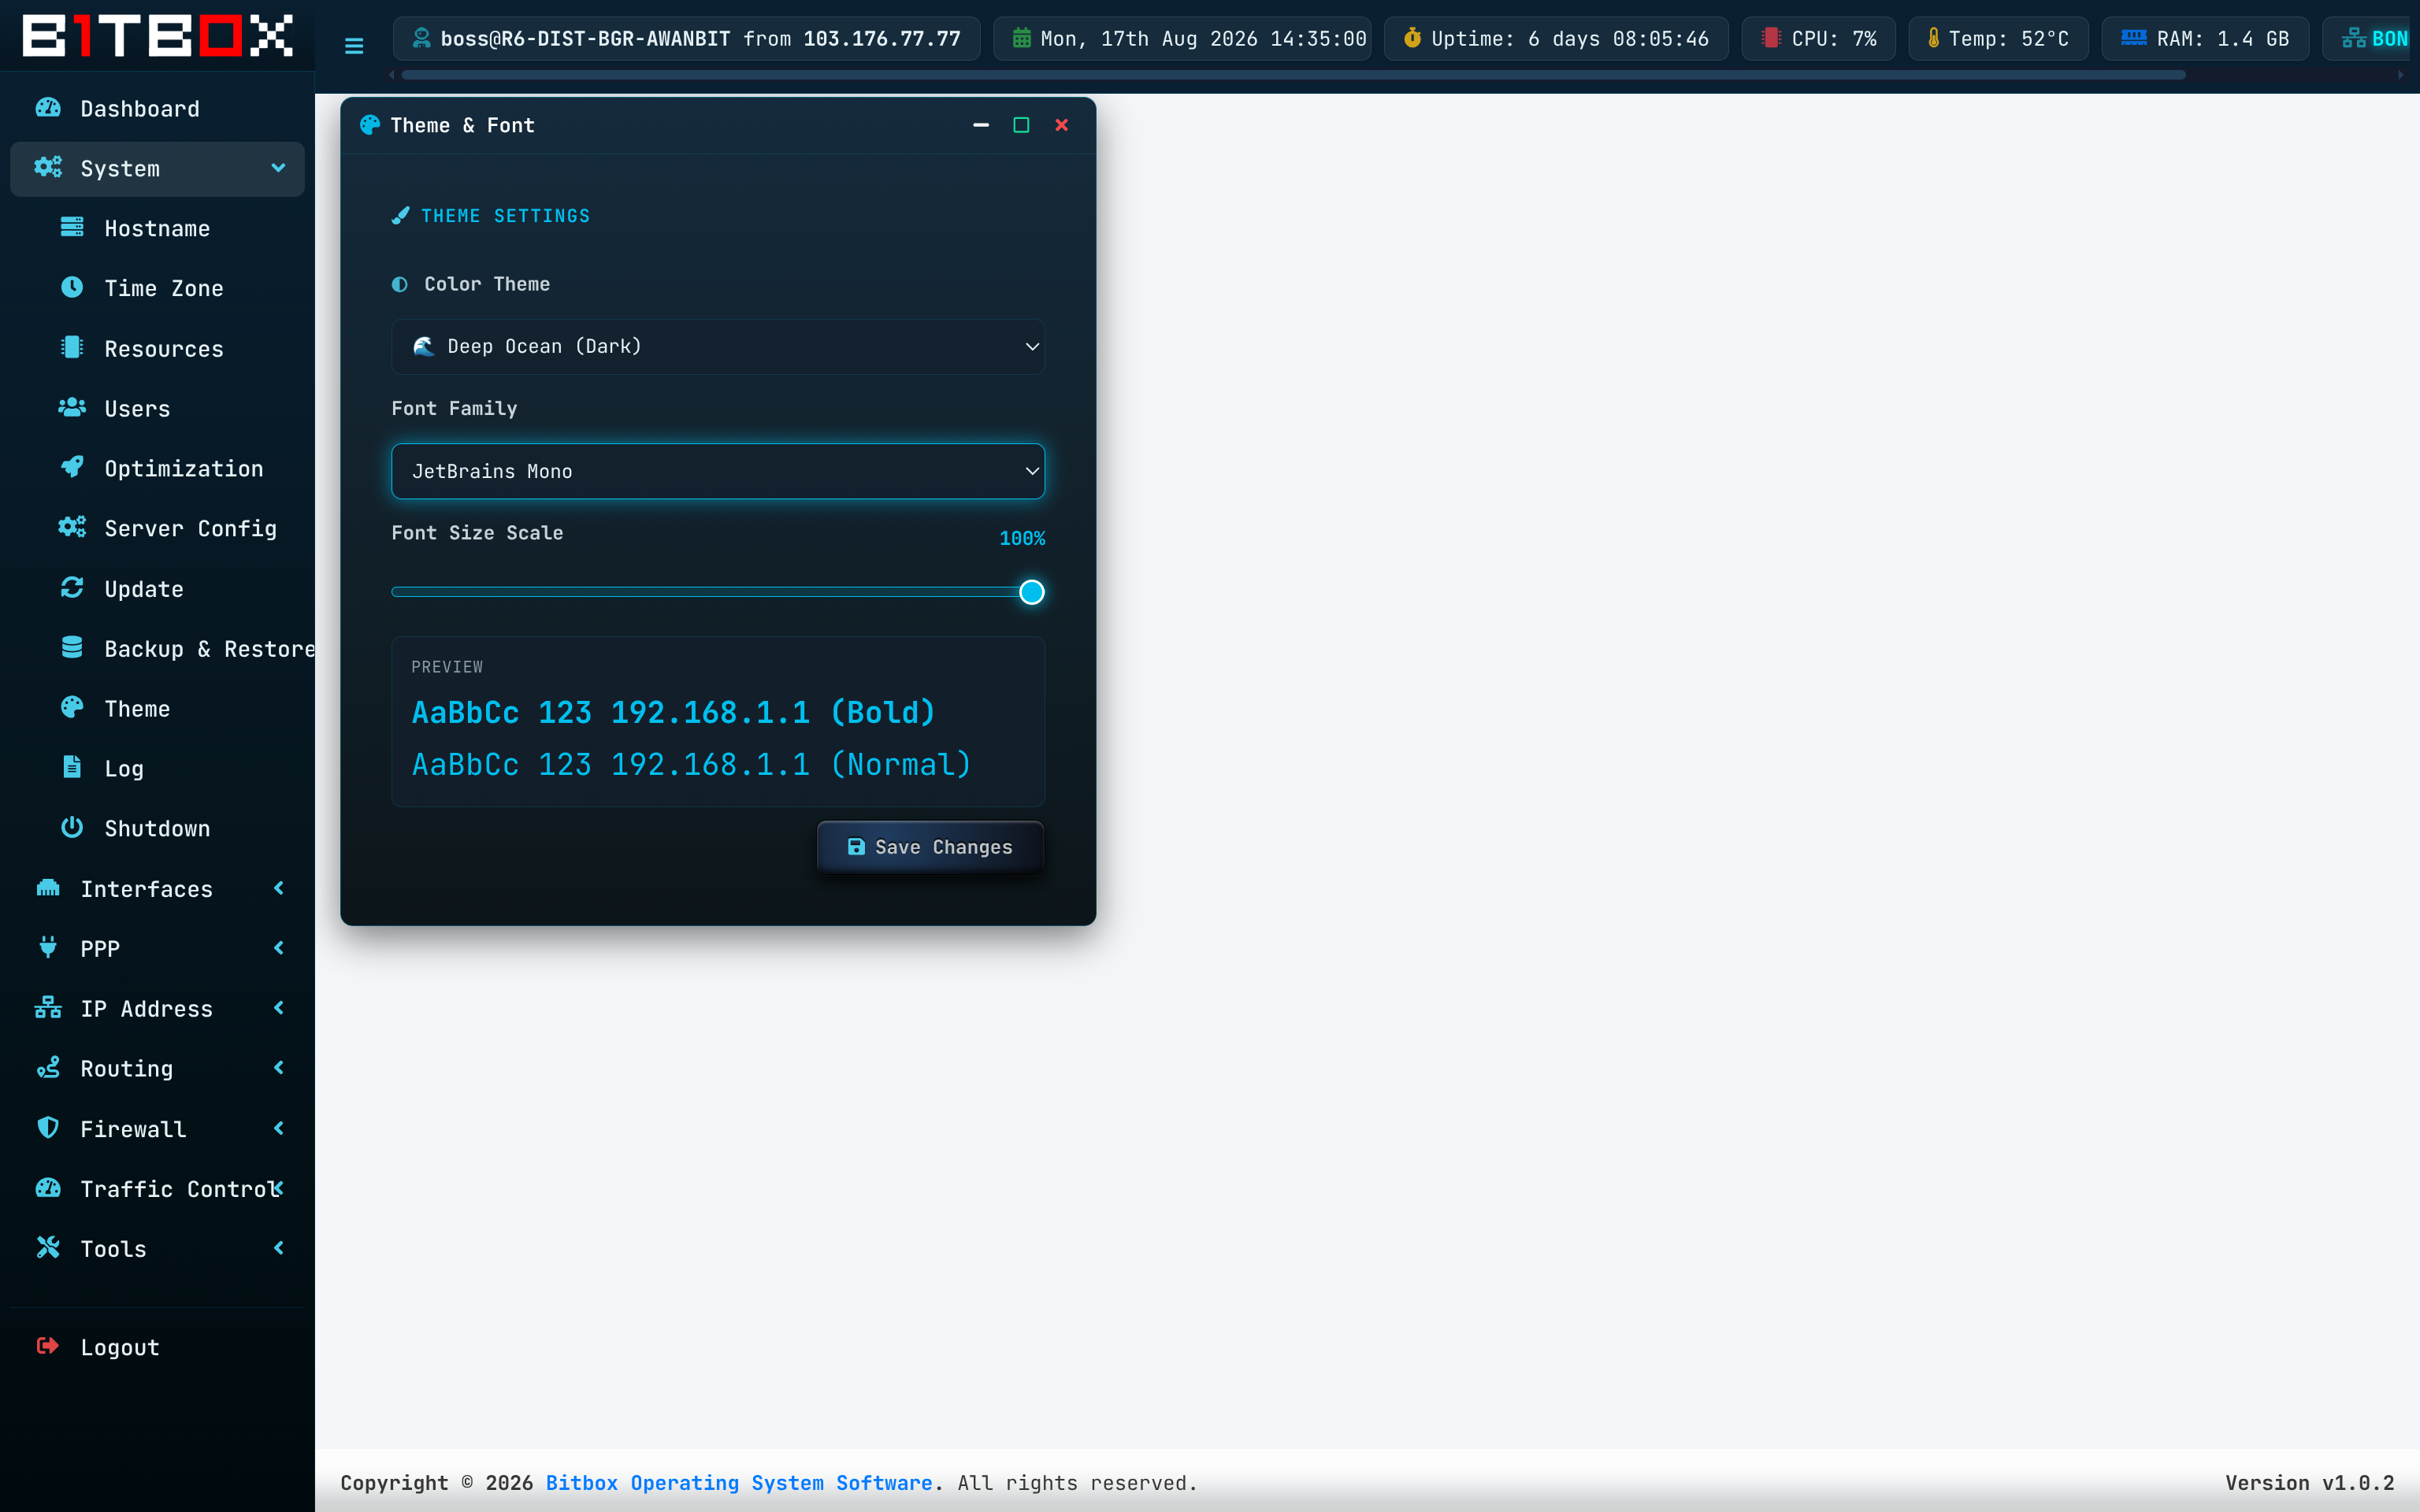2420x1512 pixels.
Task: Expand the Traffic Control menu section
Action: pyautogui.click(x=157, y=1188)
